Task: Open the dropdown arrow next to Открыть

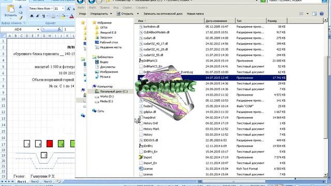Action: tap(138, 14)
